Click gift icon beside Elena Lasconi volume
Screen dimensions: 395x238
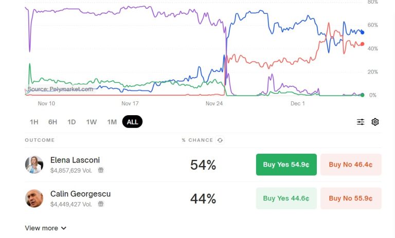101,170
